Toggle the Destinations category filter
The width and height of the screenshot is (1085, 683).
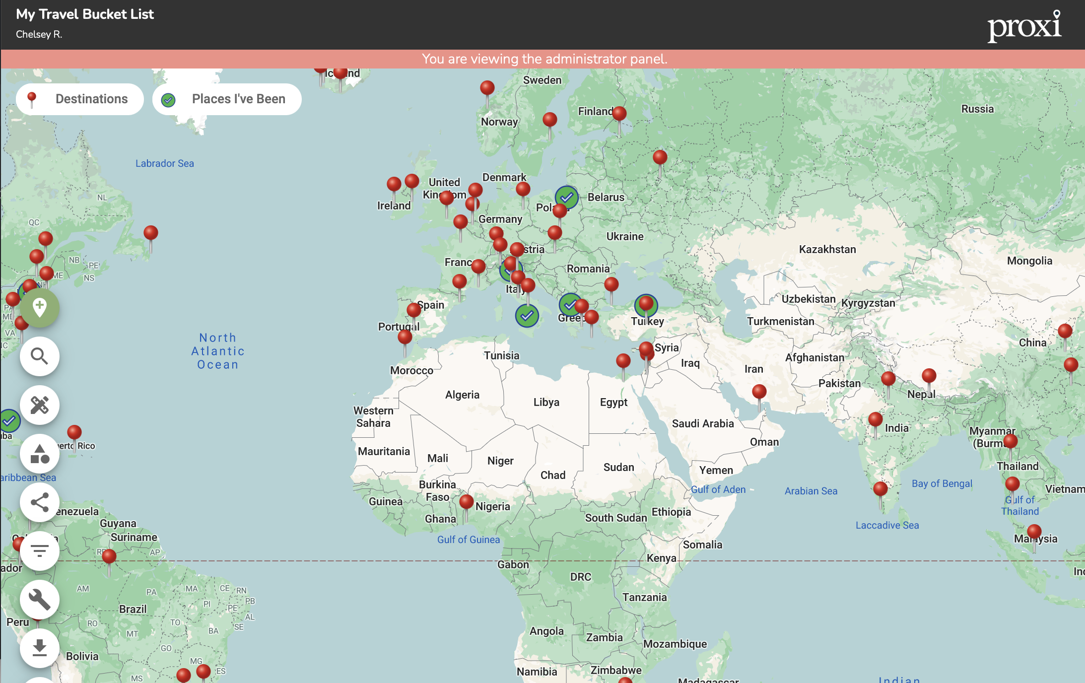click(80, 99)
